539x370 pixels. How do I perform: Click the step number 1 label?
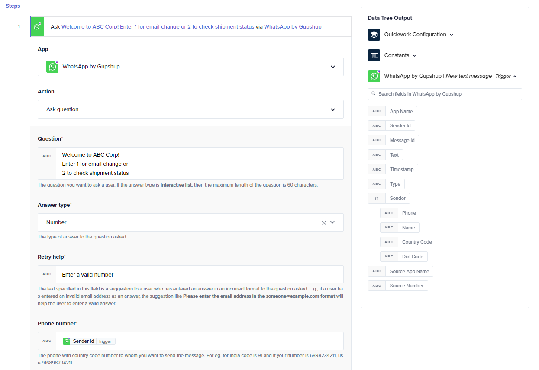19,27
